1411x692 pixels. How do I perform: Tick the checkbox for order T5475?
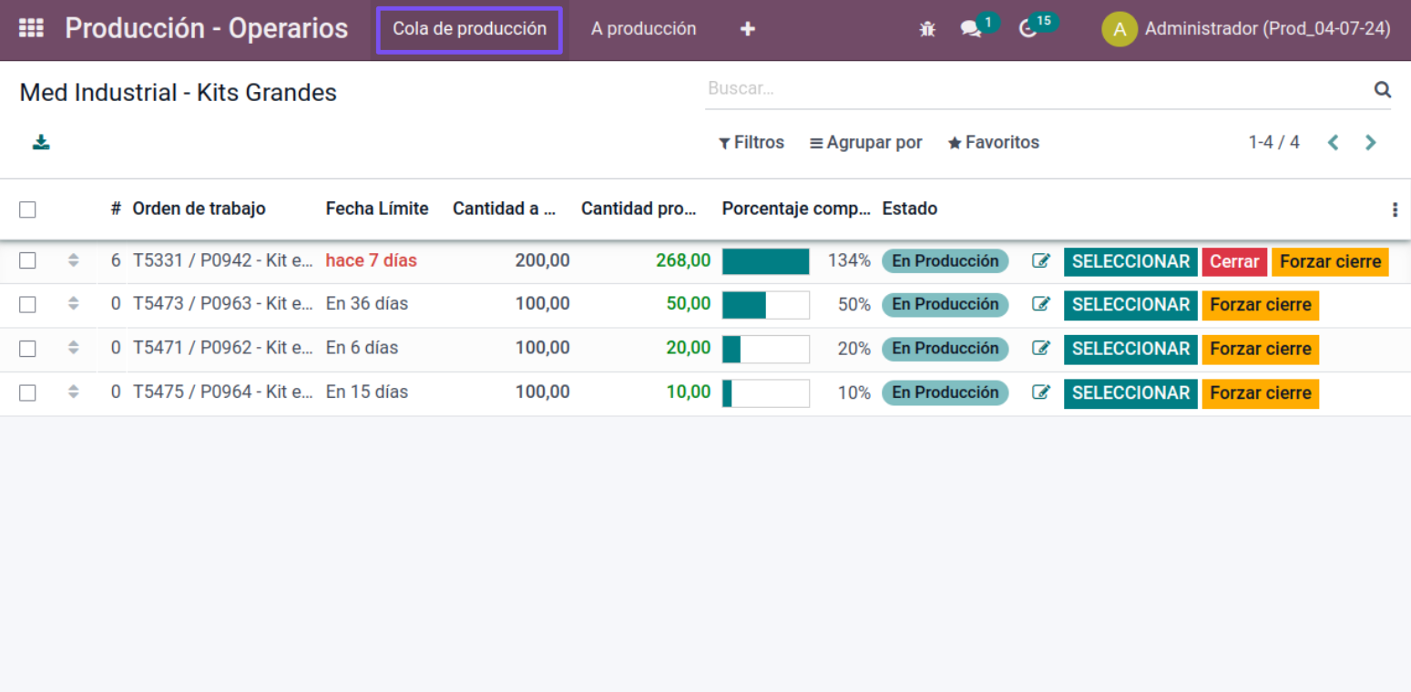[x=27, y=392]
